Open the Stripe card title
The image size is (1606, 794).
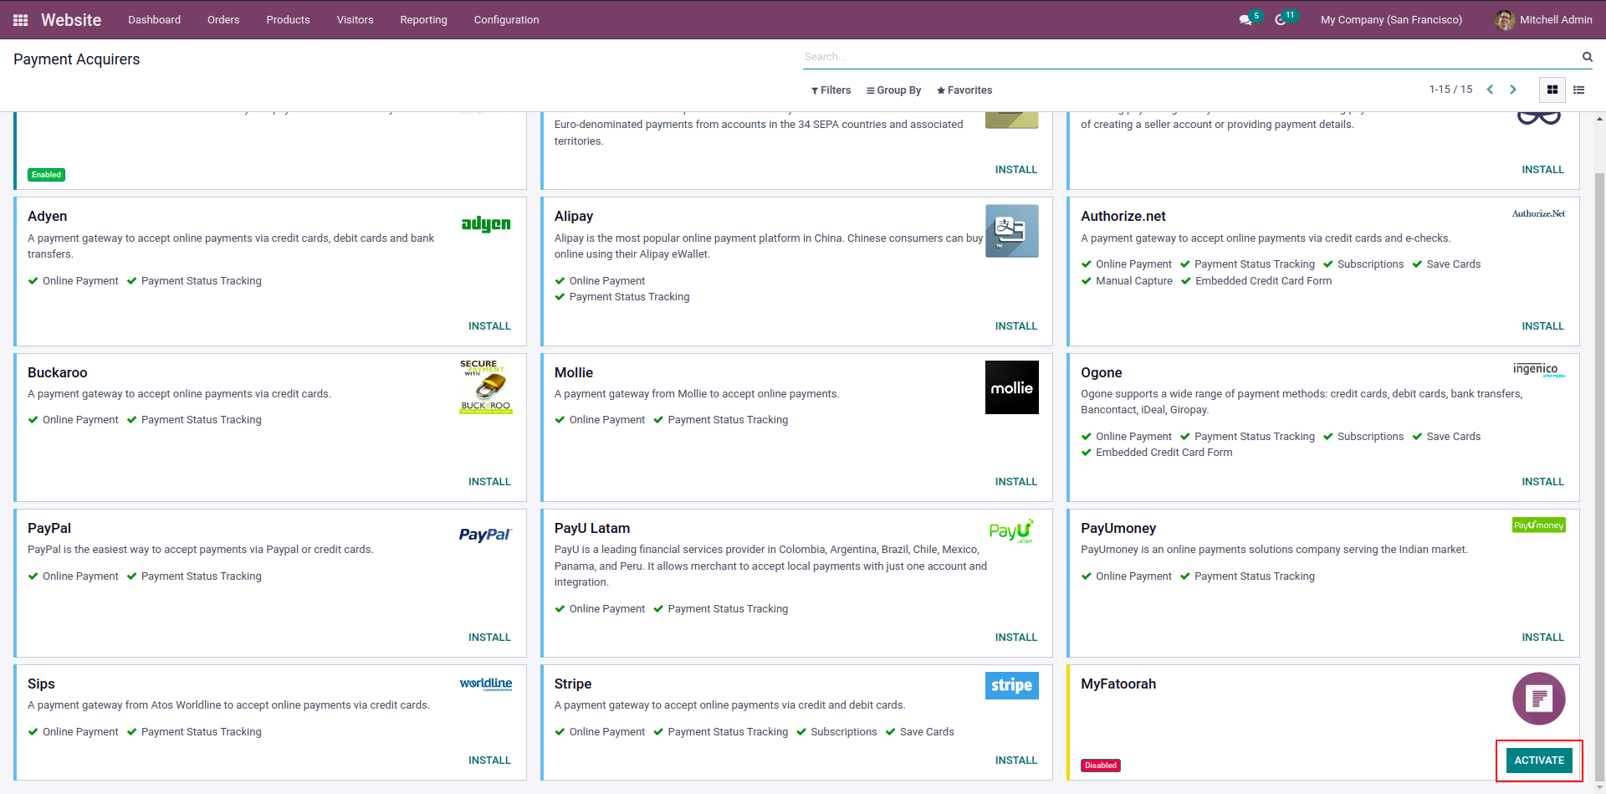(x=573, y=684)
